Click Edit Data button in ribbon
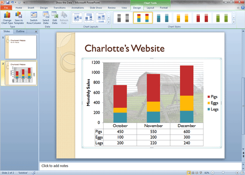 coord(55,18)
